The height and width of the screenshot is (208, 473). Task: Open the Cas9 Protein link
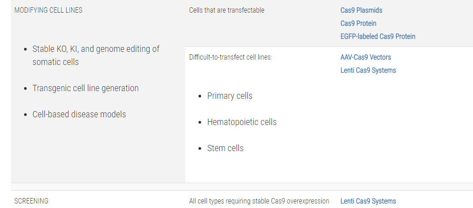click(358, 23)
